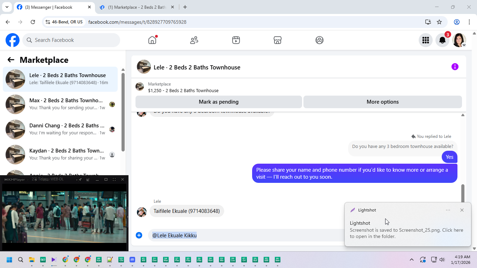The width and height of the screenshot is (477, 268).
Task: Click the chat messages scrollbar thumb
Action: 463,193
